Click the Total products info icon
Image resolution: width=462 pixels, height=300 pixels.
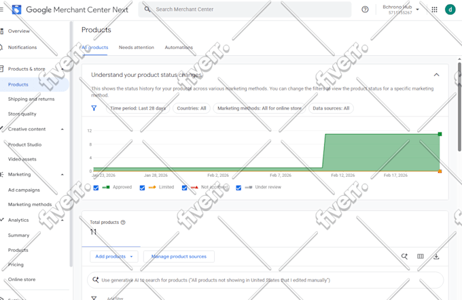123,222
